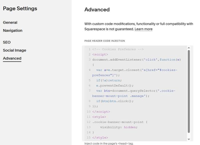
Task: Click the code editor scroll-down arrow
Action: click(x=189, y=139)
